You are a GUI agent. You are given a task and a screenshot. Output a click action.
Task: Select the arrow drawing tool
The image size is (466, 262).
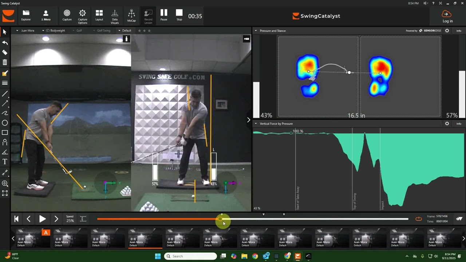coord(5,104)
